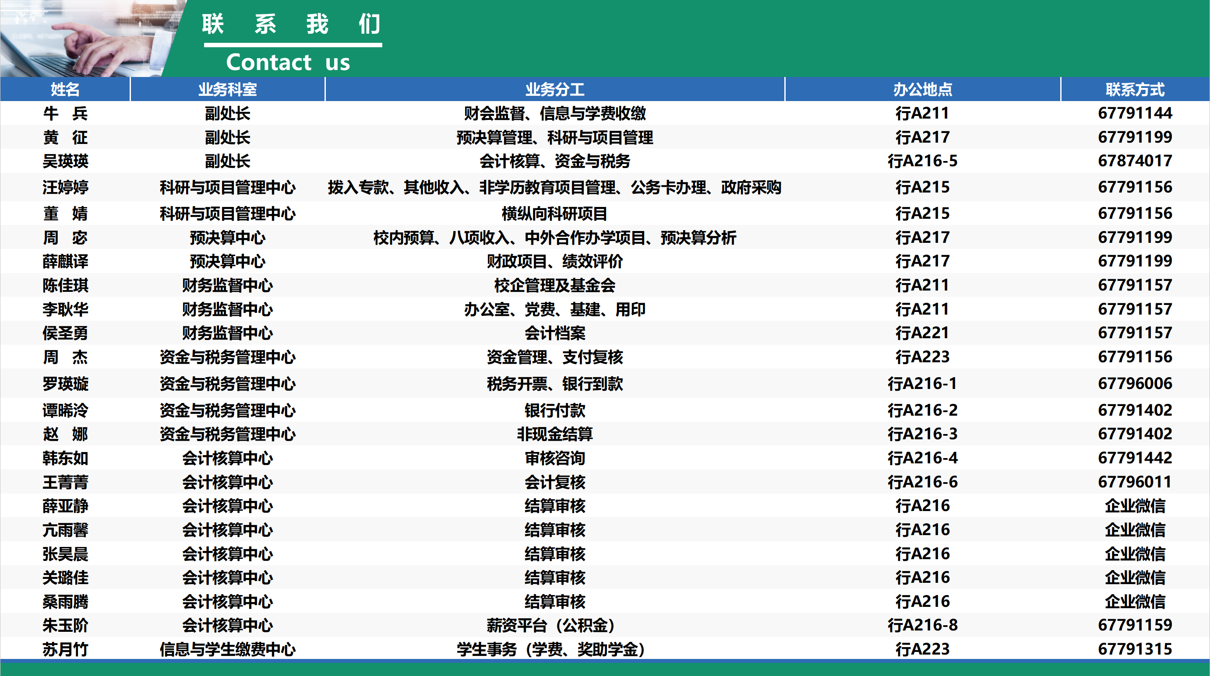Click the name 汪婷婷
Image resolution: width=1210 pixels, height=676 pixels.
click(65, 187)
